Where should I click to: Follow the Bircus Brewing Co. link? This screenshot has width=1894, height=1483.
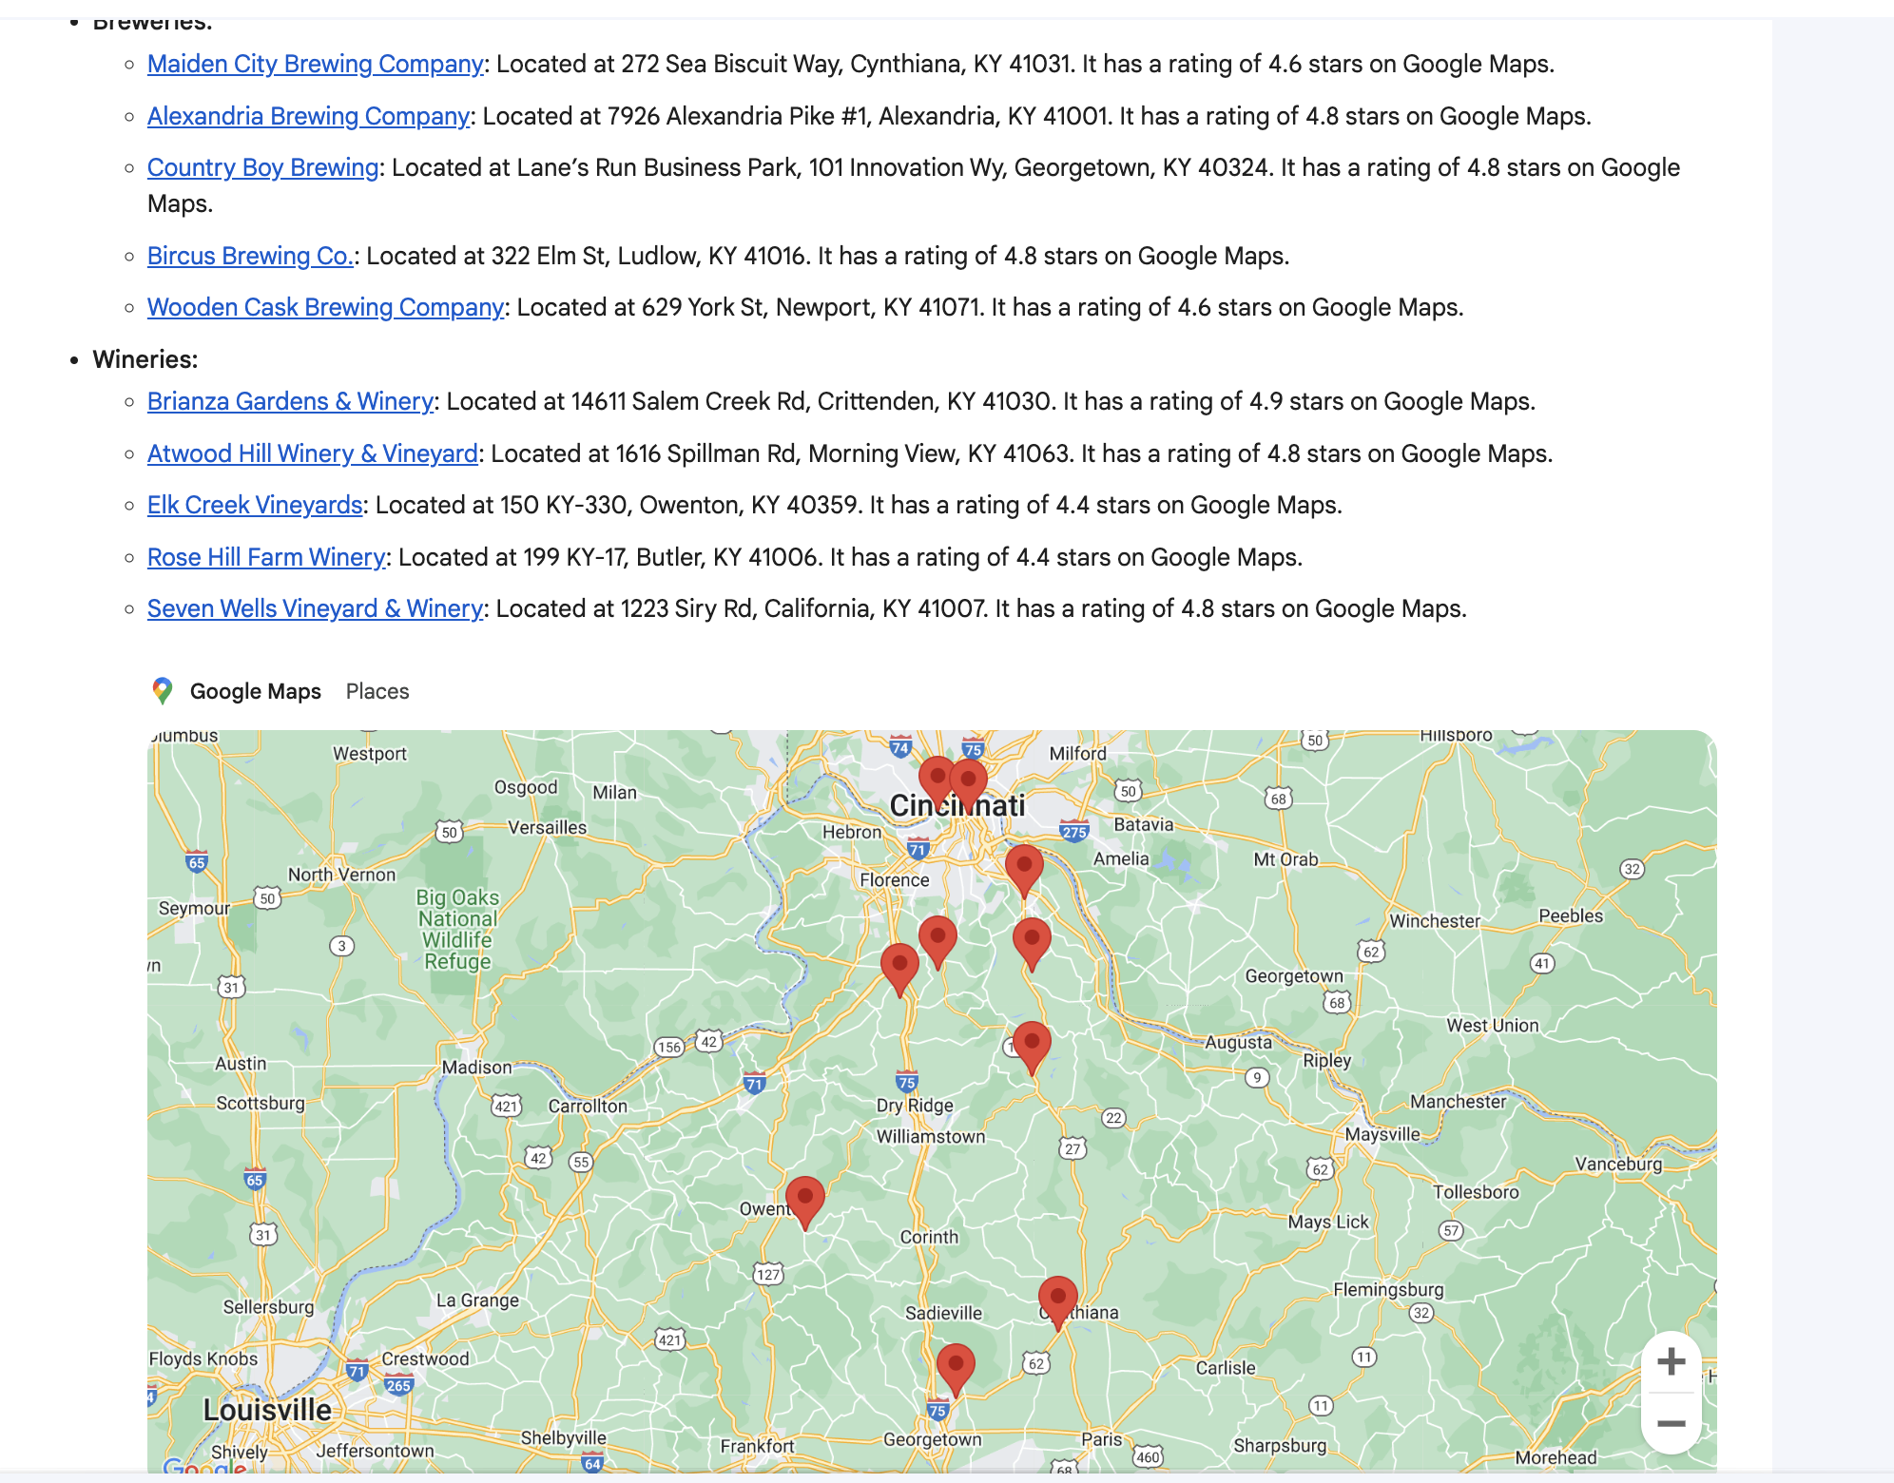[250, 256]
